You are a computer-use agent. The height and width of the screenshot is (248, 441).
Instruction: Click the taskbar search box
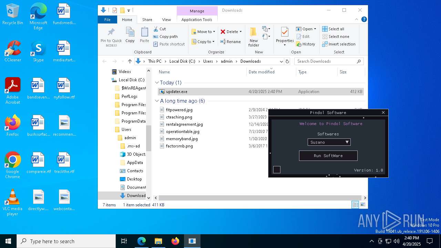click(x=66, y=241)
